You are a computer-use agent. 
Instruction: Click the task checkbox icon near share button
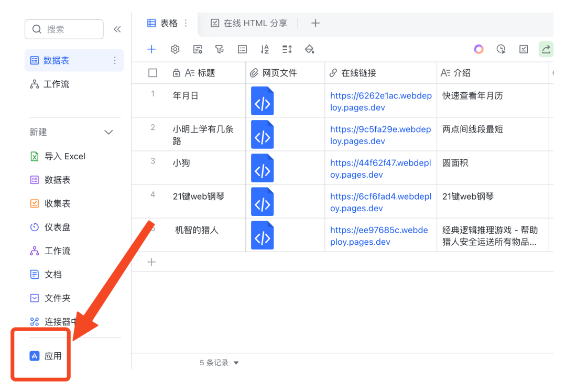[x=523, y=49]
